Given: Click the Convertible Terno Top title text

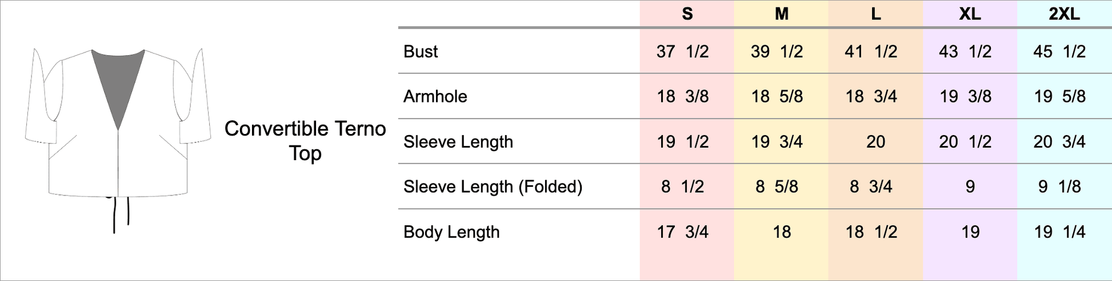Looking at the screenshot, I should 305,141.
